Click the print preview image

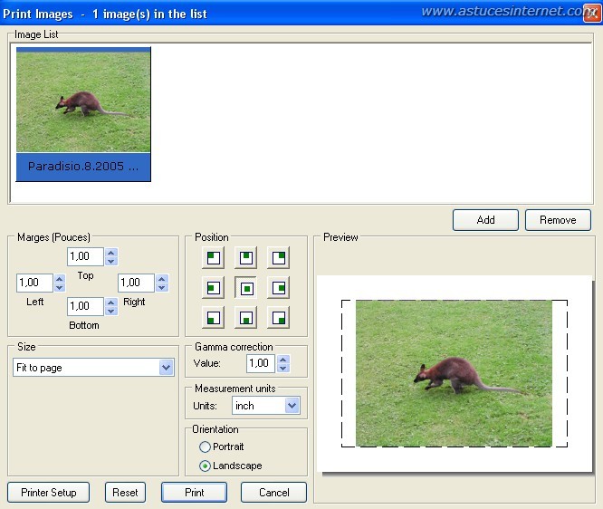(x=454, y=373)
